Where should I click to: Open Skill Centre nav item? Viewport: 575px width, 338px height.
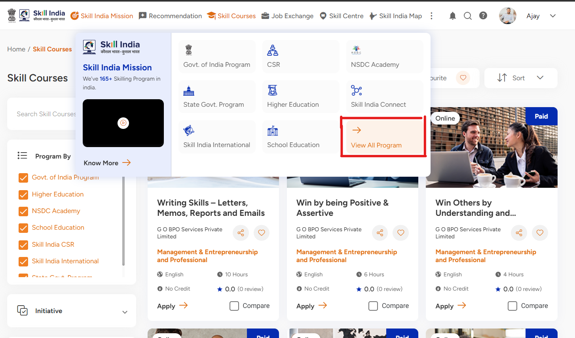click(342, 16)
